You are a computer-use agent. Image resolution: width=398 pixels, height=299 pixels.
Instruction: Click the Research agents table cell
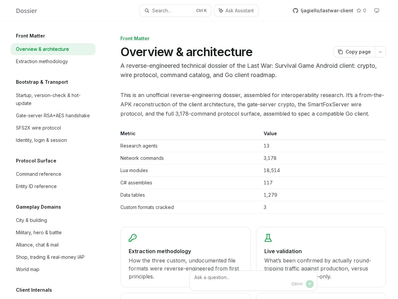point(139,146)
